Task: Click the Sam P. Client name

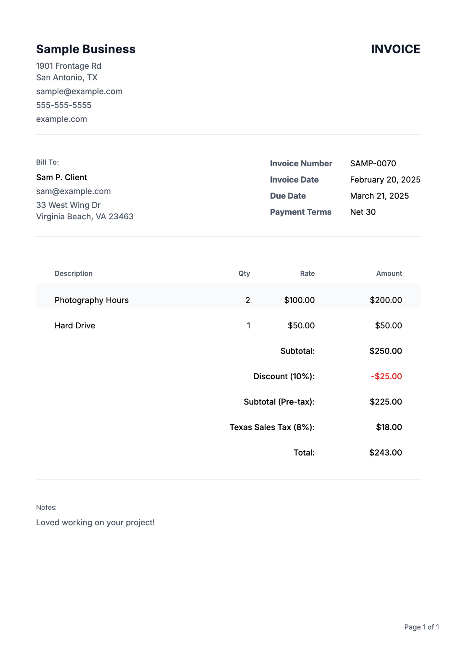Action: pos(61,178)
